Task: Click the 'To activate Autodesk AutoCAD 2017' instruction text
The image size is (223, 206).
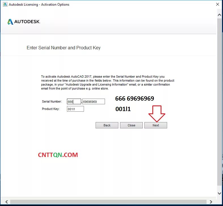Action: 108,82
